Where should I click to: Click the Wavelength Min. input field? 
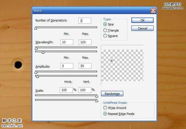tap(67, 42)
